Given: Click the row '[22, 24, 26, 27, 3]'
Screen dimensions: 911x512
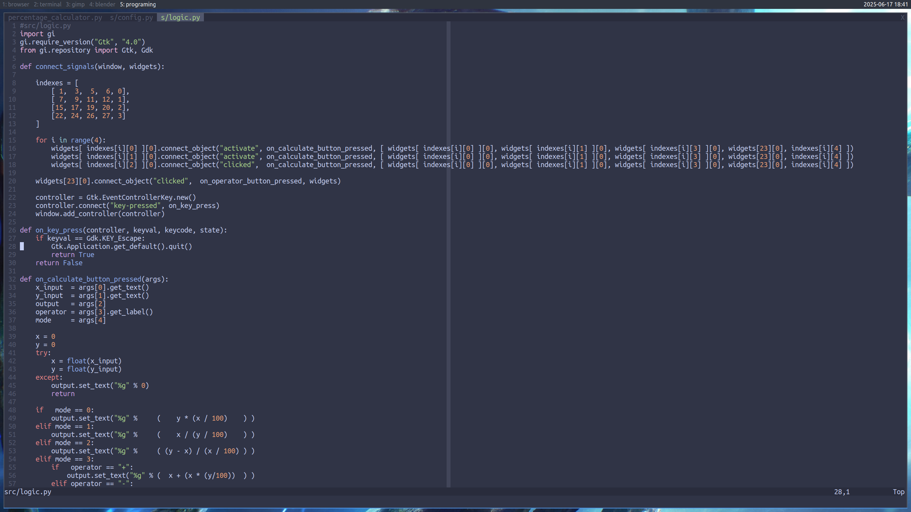Looking at the screenshot, I should point(88,116).
